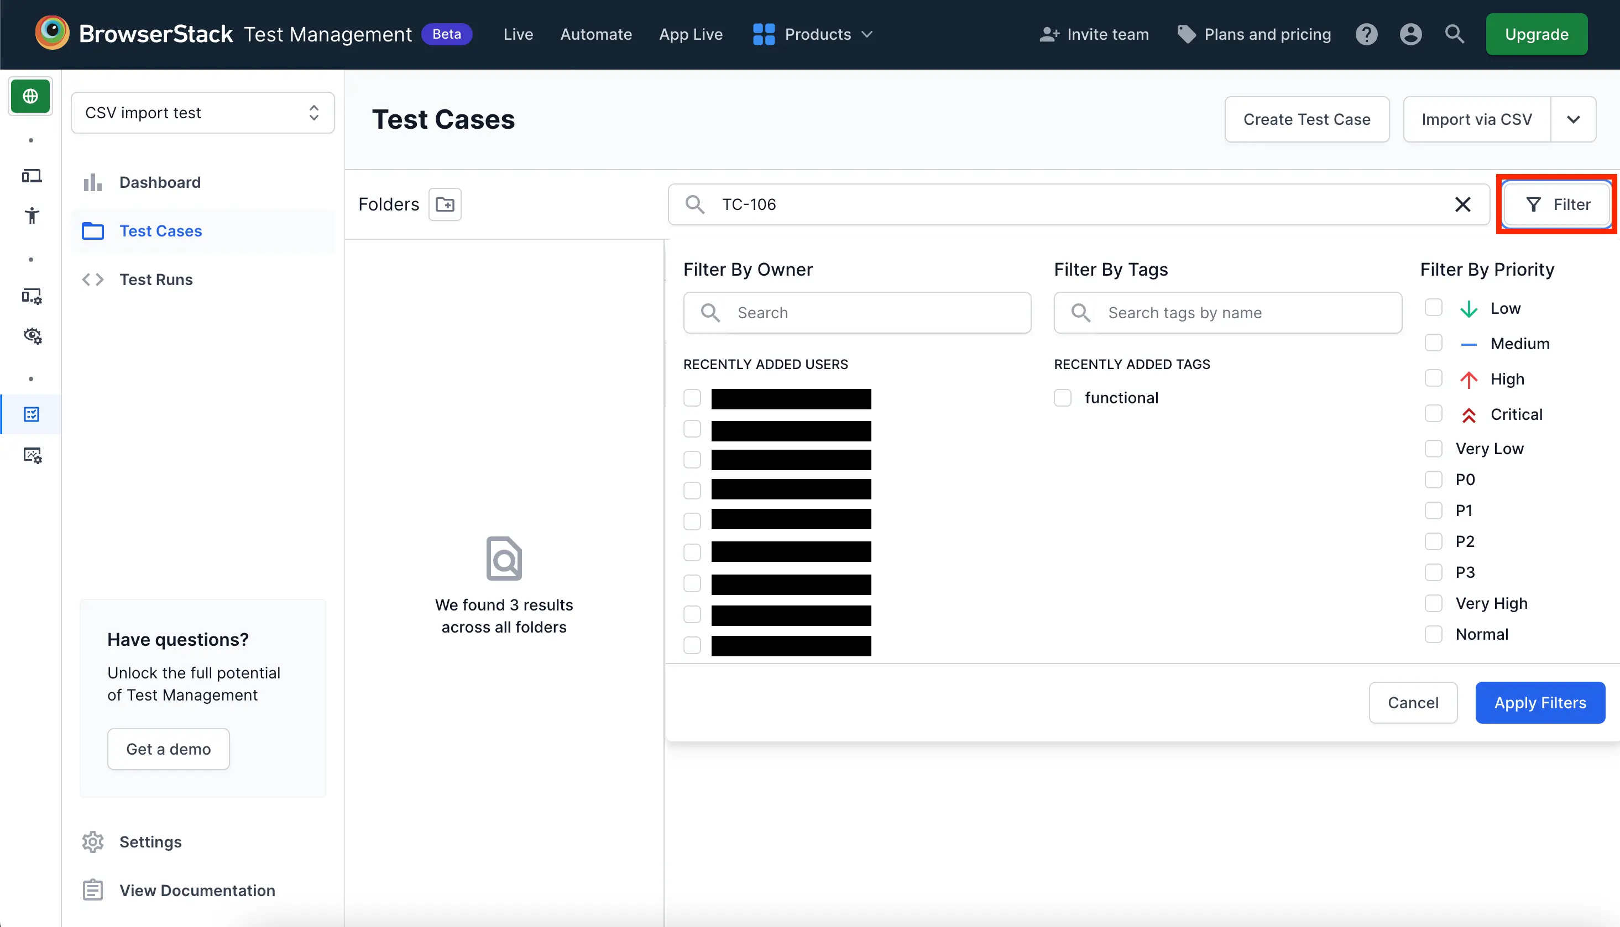
Task: Click the accessibility testing sidebar icon
Action: (x=31, y=215)
